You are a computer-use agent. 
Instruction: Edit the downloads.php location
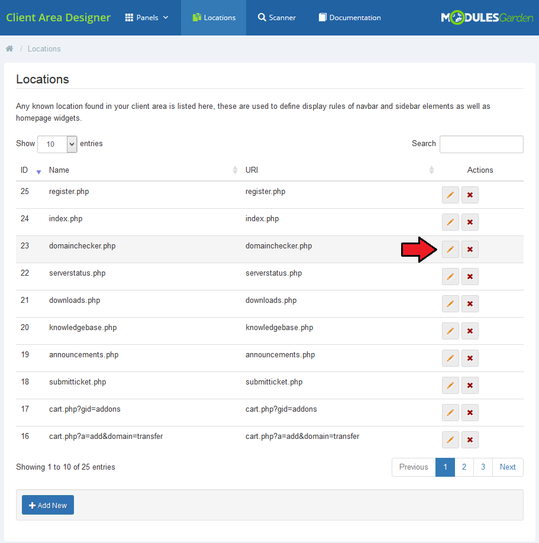[450, 303]
